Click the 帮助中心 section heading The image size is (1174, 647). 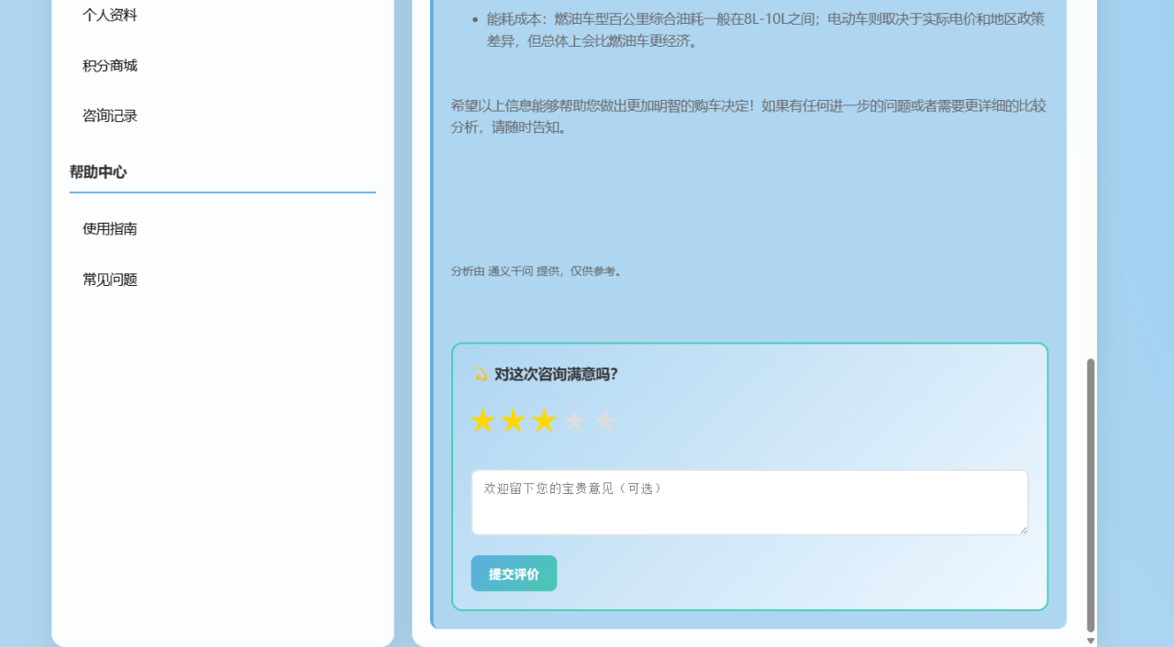[x=98, y=171]
